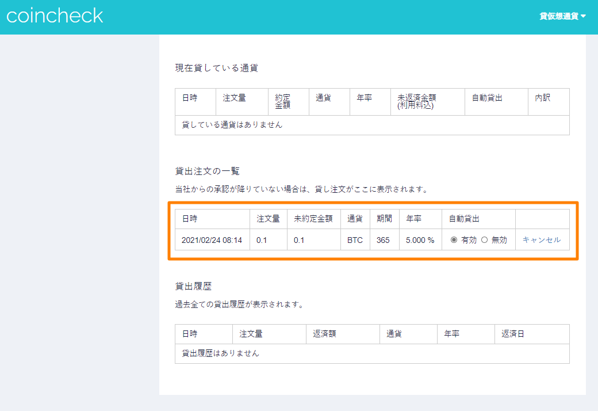This screenshot has width=598, height=411.
Task: Click the 365 period cell
Action: pos(385,240)
